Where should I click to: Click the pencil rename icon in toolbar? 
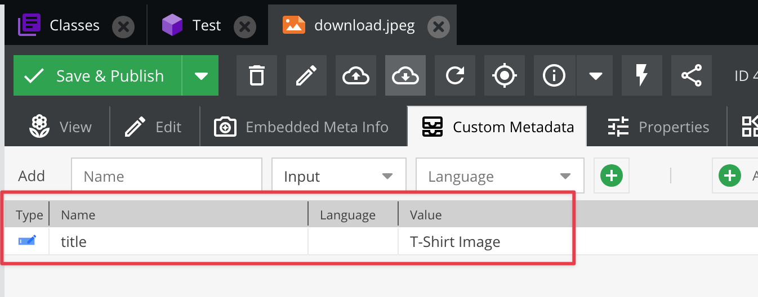[306, 75]
